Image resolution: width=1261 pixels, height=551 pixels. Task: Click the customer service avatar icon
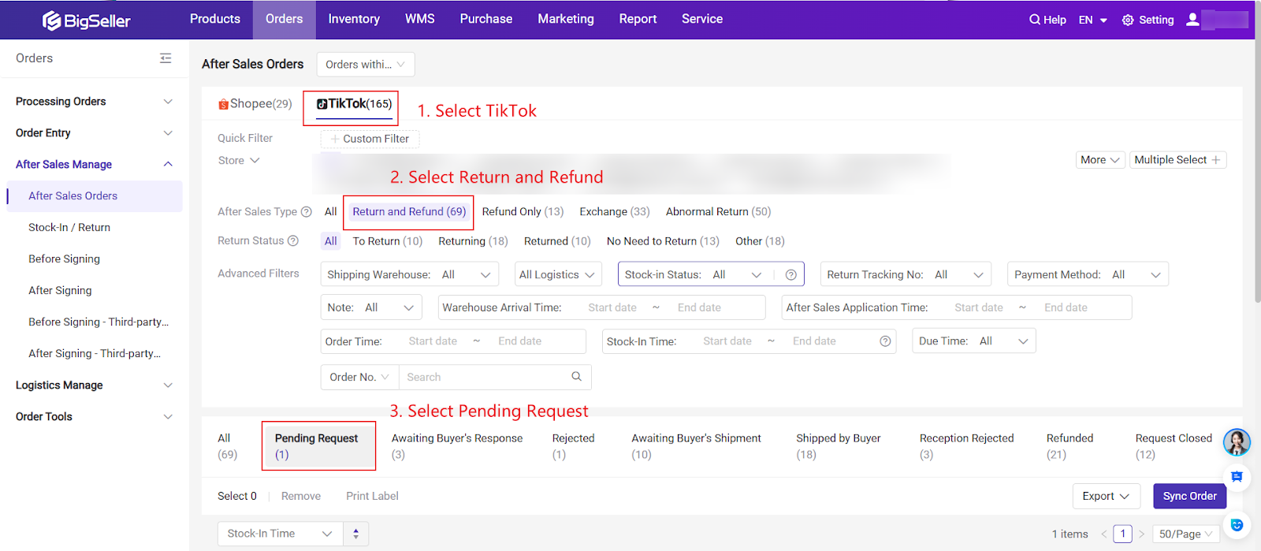coord(1236,442)
